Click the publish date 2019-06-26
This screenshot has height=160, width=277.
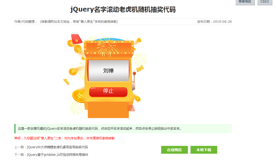(x=222, y=22)
